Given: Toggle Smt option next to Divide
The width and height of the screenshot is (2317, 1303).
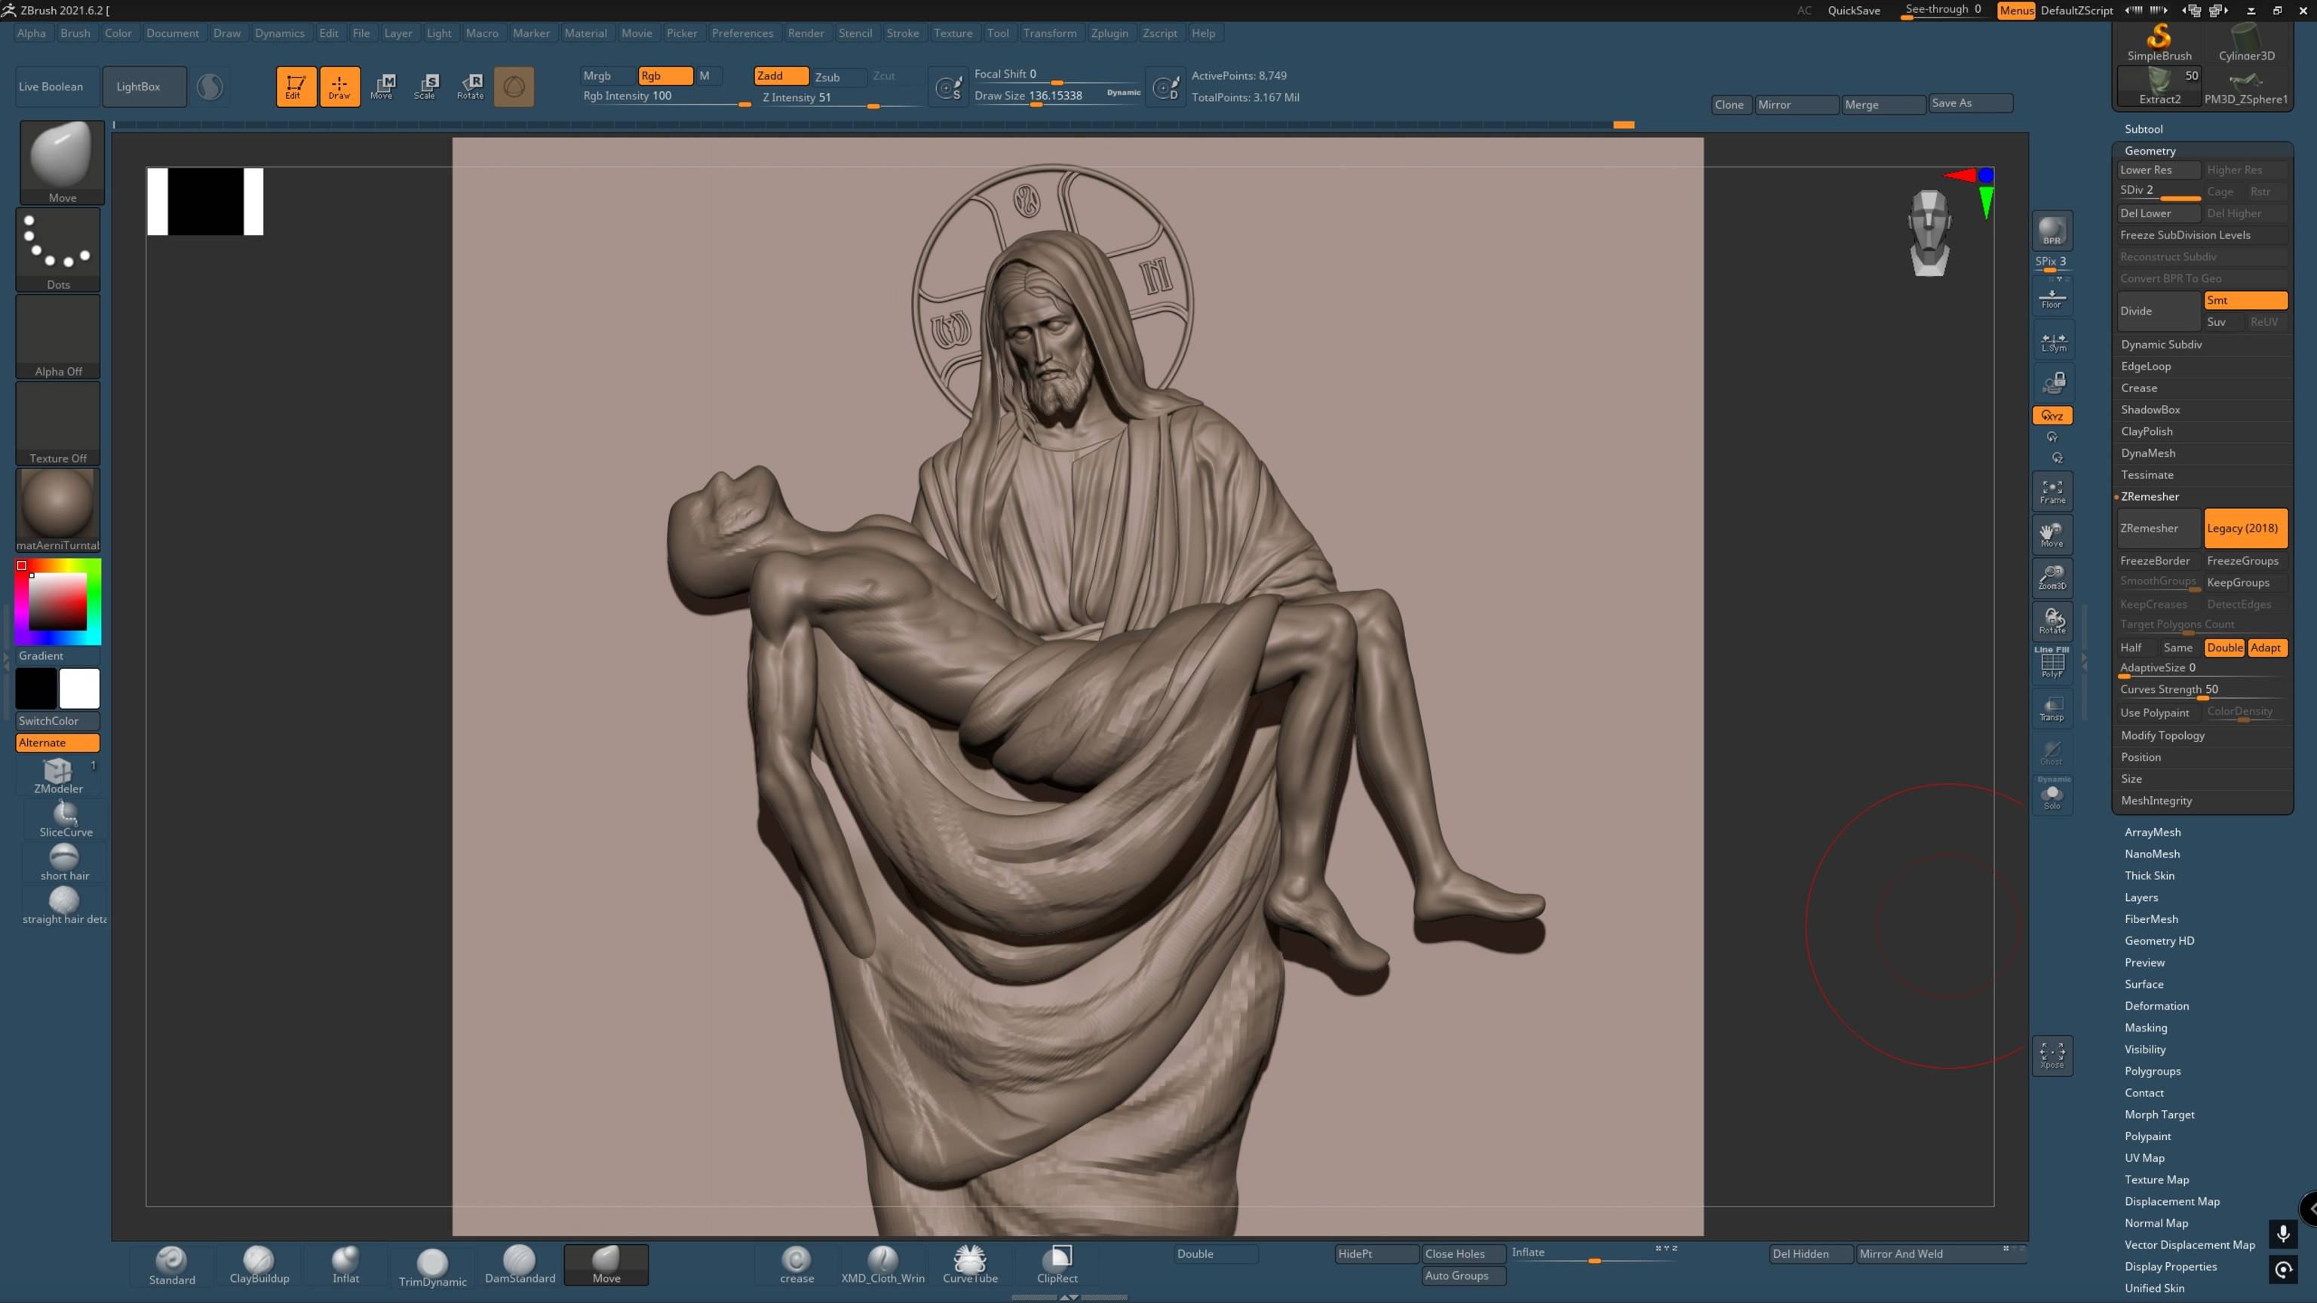Looking at the screenshot, I should [2245, 300].
